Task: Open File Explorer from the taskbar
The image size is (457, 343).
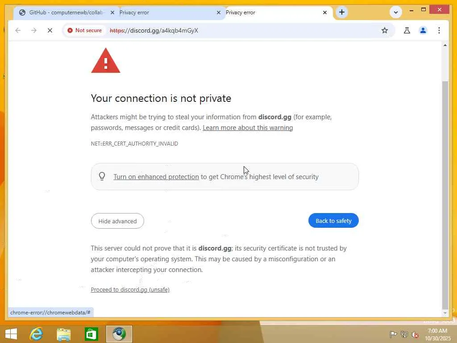Action: 64,334
